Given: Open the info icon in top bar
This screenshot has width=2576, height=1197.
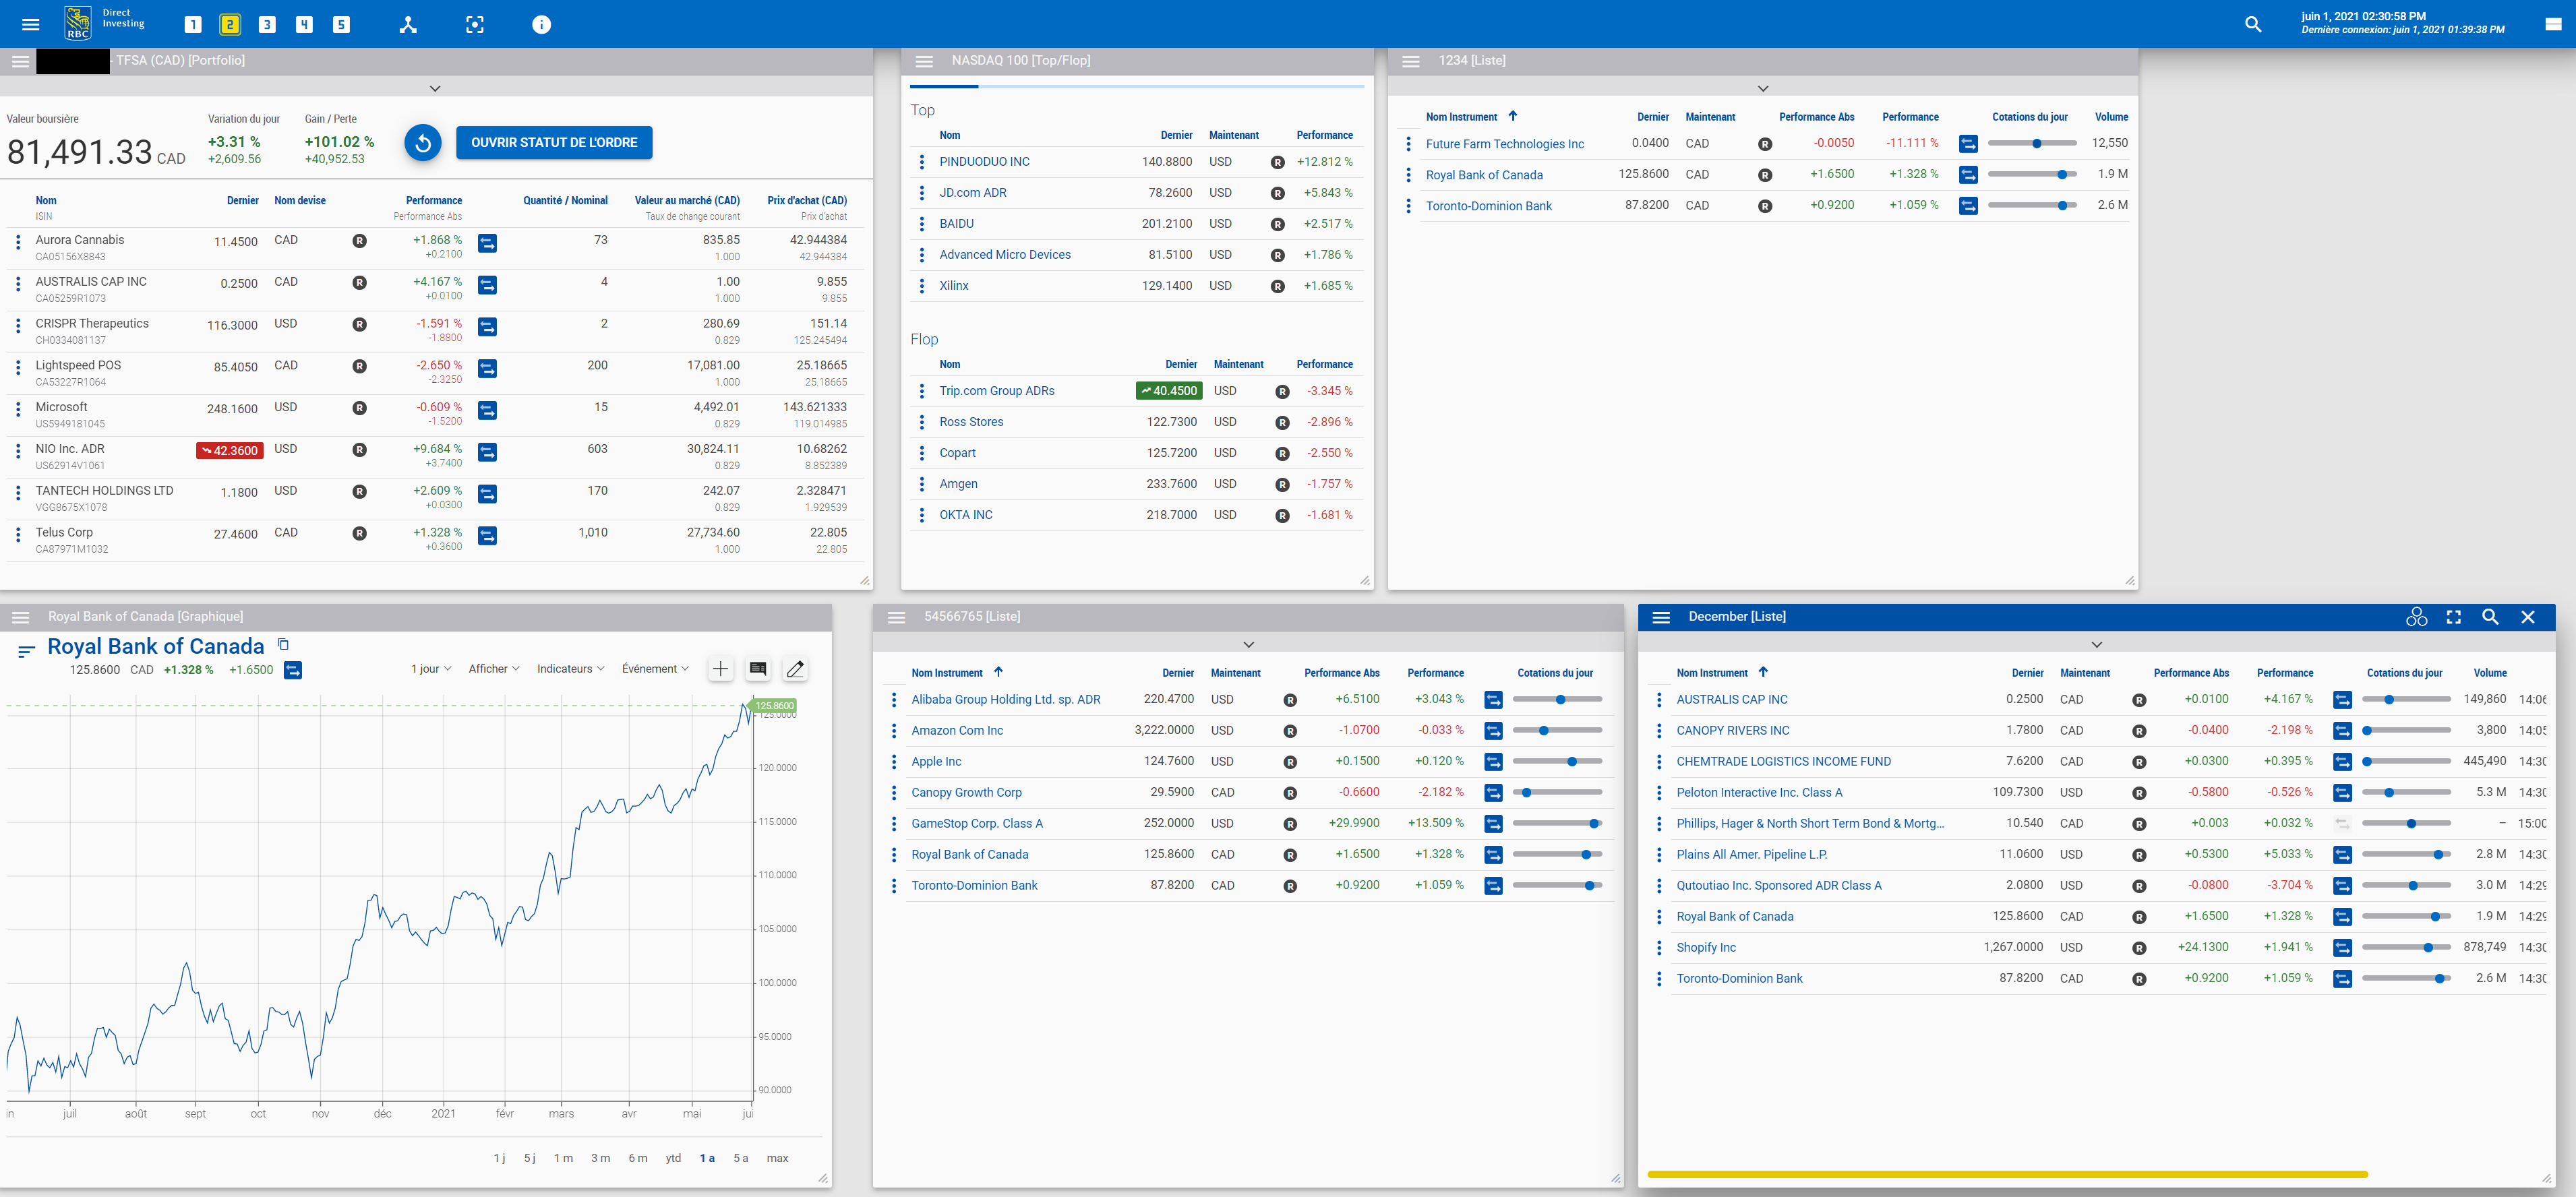Looking at the screenshot, I should tap(541, 24).
